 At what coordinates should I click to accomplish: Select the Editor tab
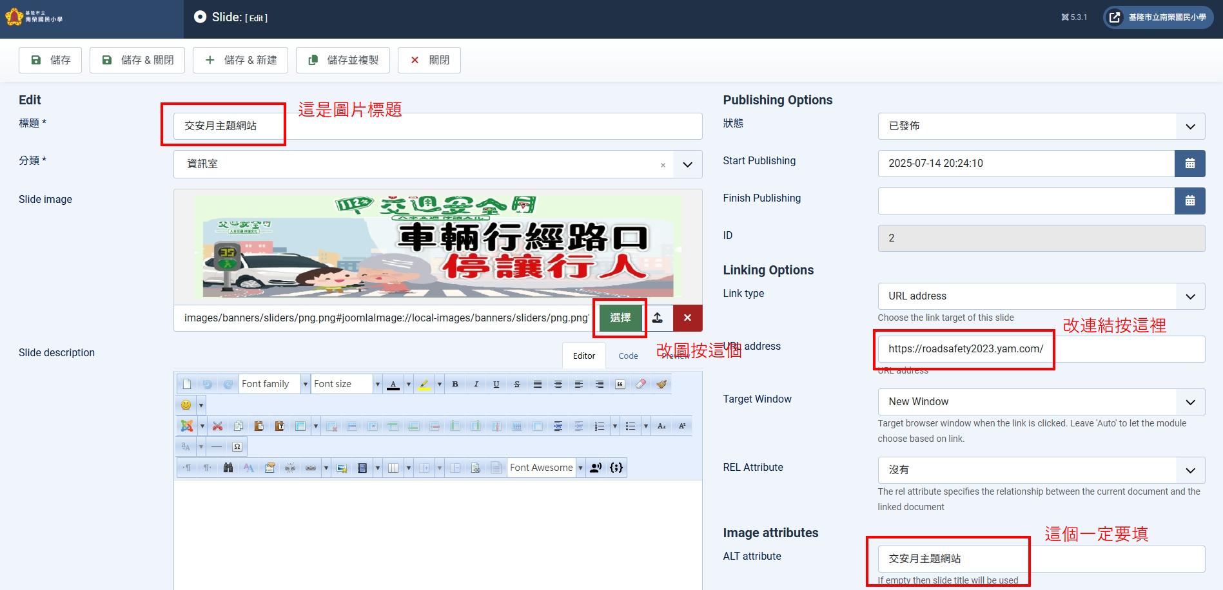click(x=584, y=356)
